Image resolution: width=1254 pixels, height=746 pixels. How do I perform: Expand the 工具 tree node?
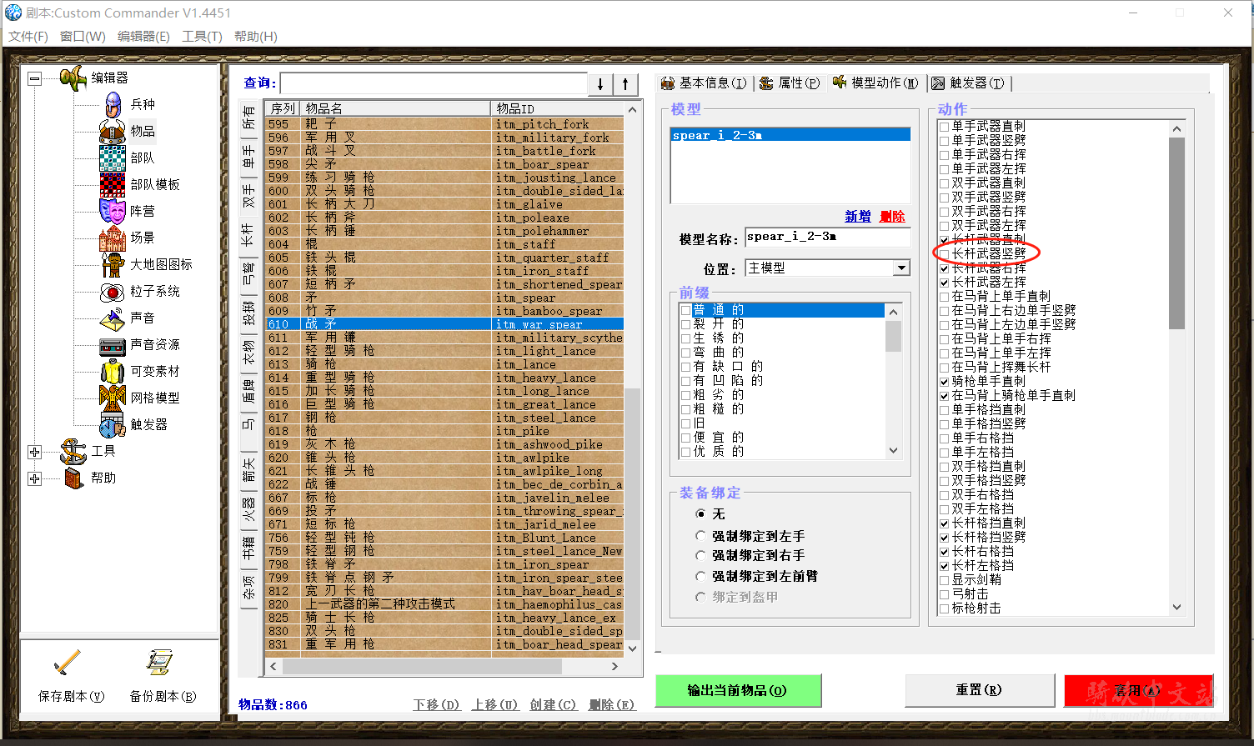(x=34, y=452)
